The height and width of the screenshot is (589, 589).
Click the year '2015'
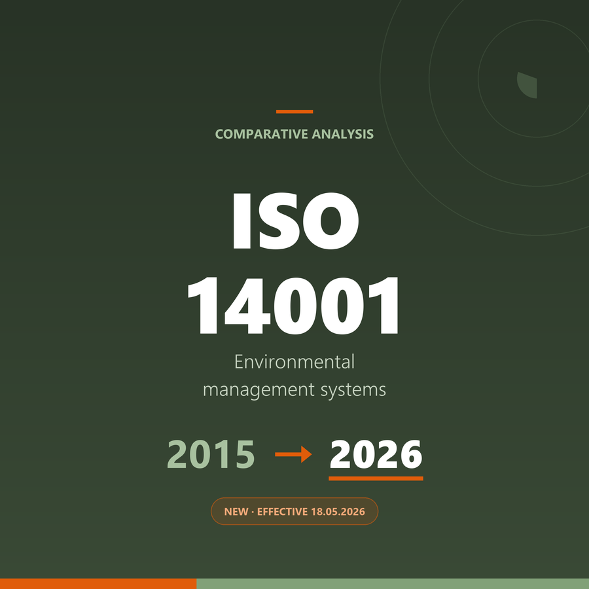(211, 454)
